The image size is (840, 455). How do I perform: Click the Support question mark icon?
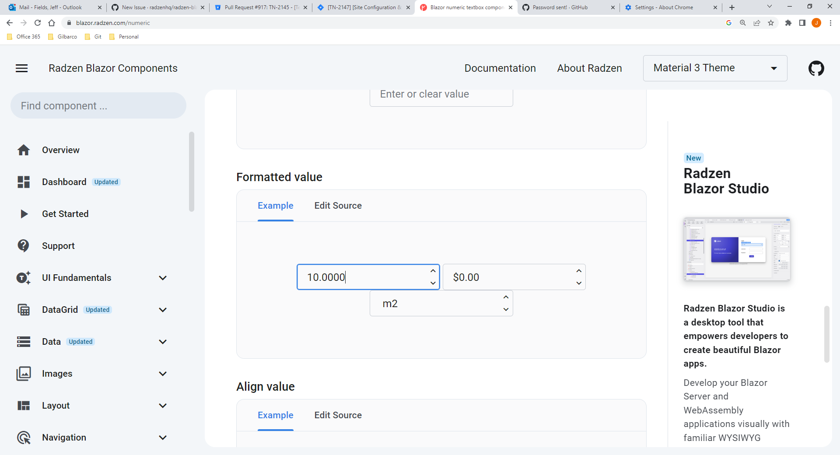tap(23, 246)
